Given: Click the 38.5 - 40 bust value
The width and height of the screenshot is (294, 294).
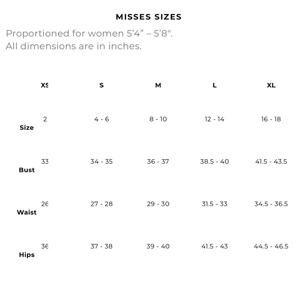Looking at the screenshot, I should click(215, 161).
